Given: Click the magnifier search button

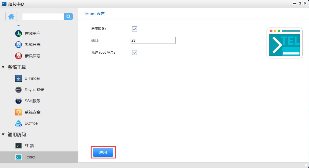Looking at the screenshot, I should pyautogui.click(x=69, y=17).
